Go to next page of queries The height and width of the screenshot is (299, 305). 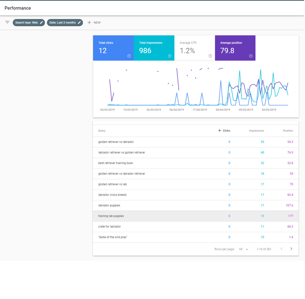(291, 249)
